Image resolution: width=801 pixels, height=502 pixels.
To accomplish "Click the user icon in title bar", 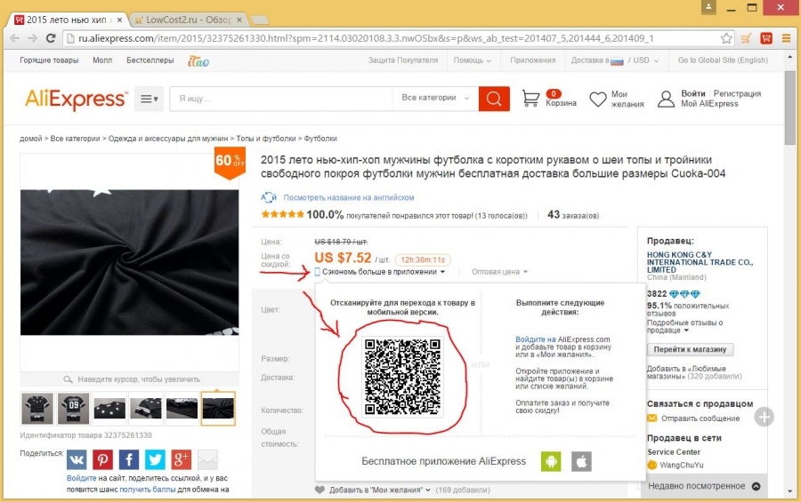I will pos(708,7).
